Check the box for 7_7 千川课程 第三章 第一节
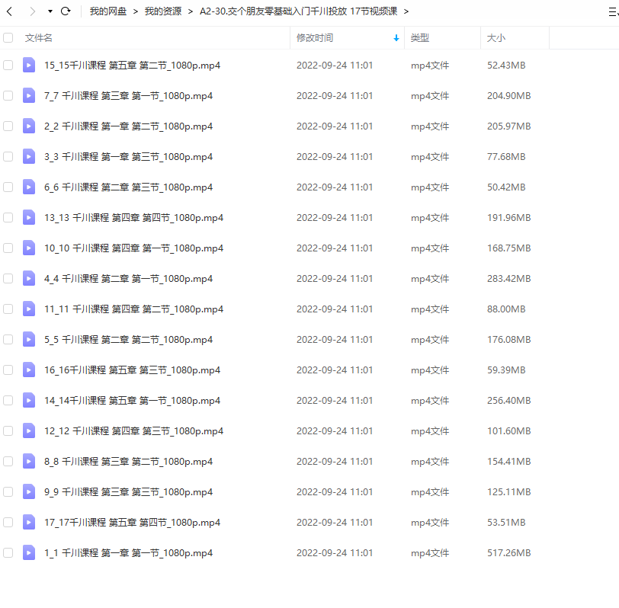 point(8,96)
